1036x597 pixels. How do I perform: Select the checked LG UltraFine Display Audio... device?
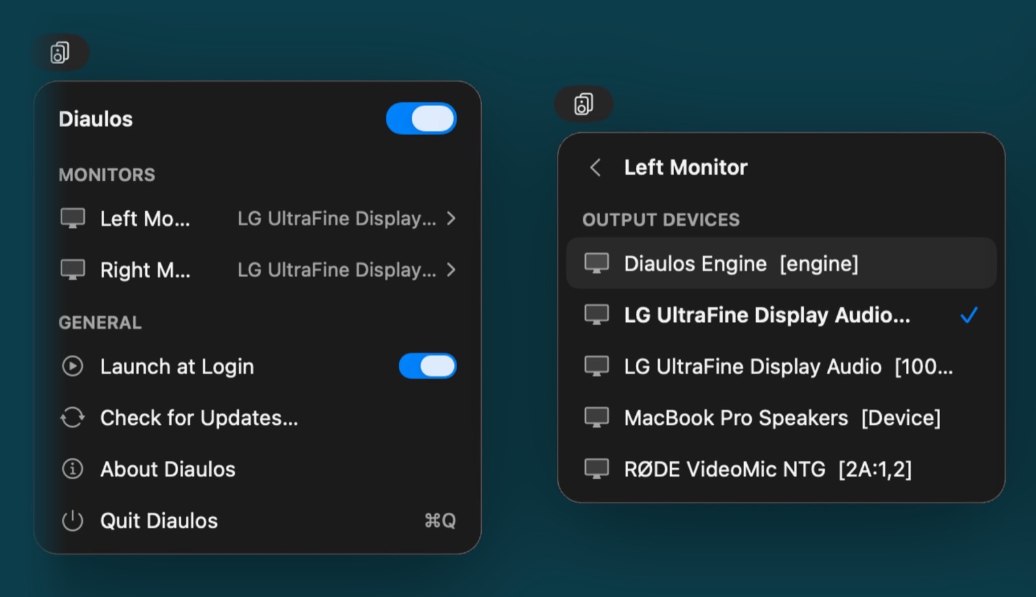click(781, 315)
